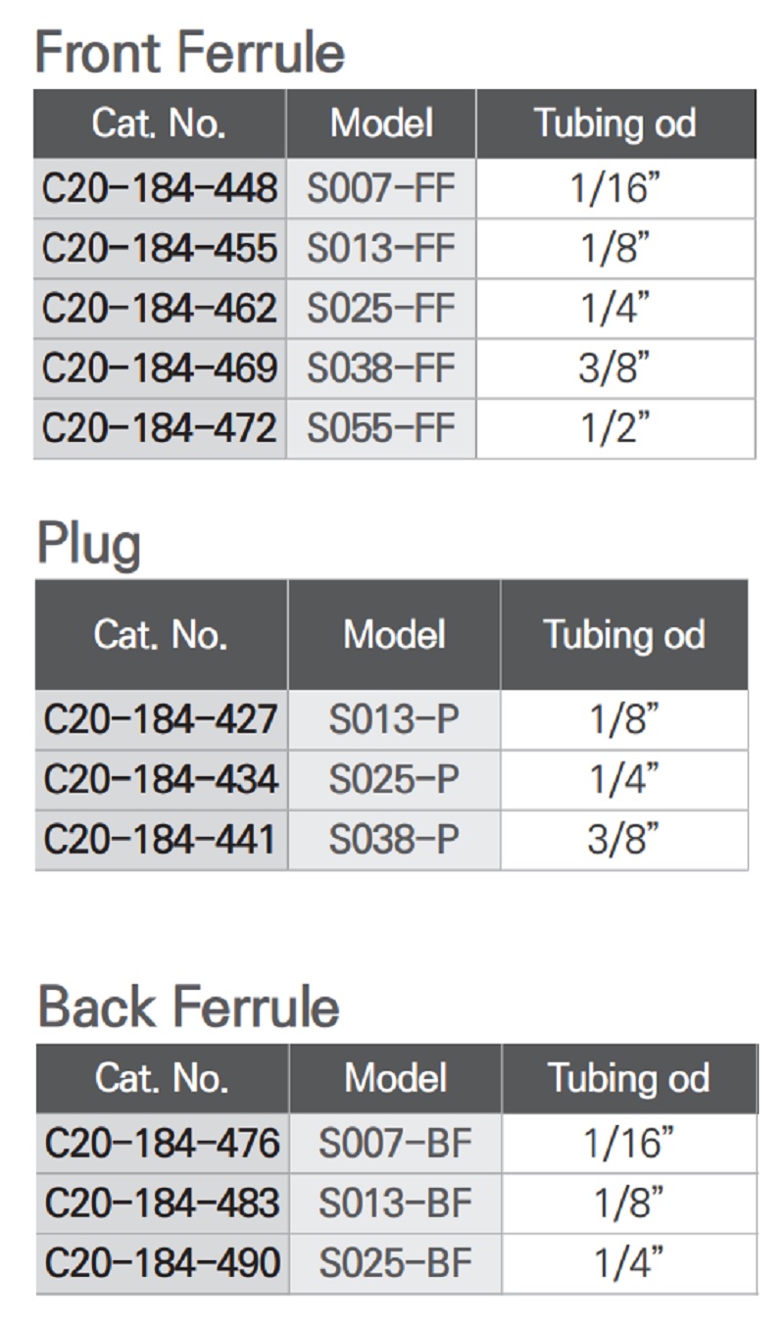Click catalog number C20-184-448
The width and height of the screenshot is (784, 1323).
[x=160, y=188]
